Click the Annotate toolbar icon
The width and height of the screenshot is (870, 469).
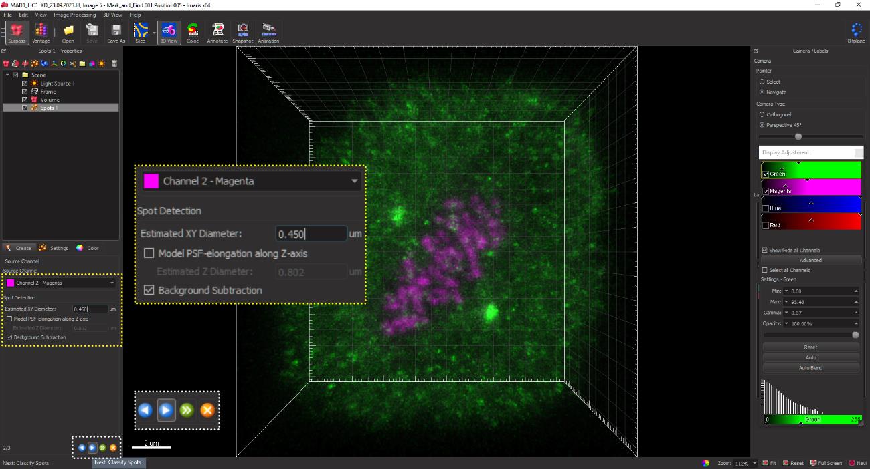pyautogui.click(x=217, y=32)
